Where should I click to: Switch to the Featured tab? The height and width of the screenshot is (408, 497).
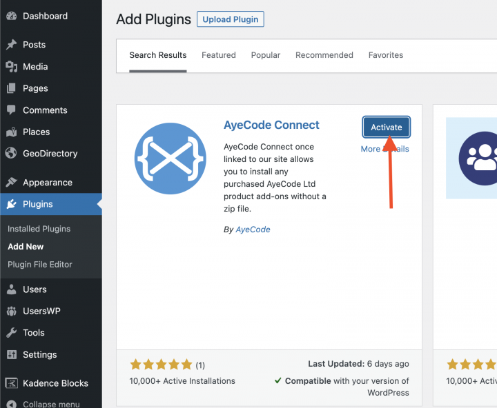point(219,55)
